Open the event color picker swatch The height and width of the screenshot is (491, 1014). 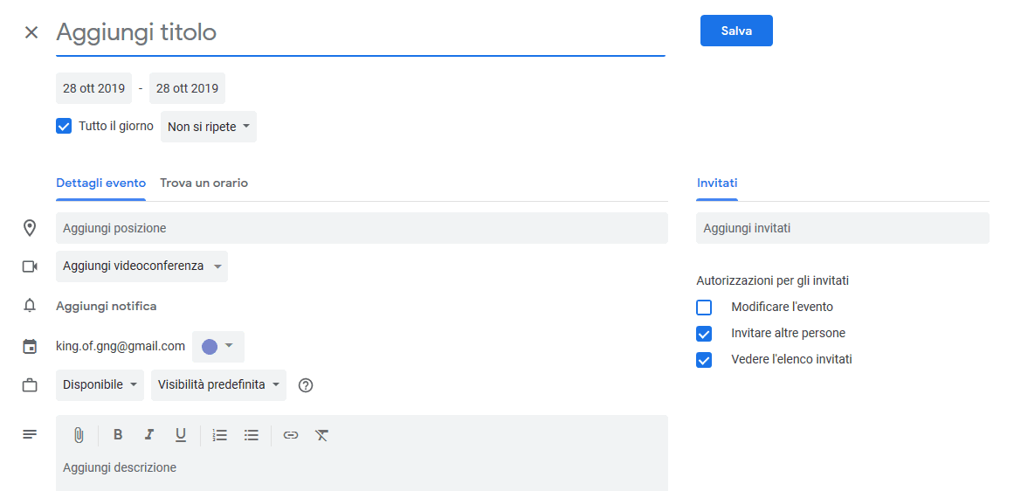click(217, 347)
